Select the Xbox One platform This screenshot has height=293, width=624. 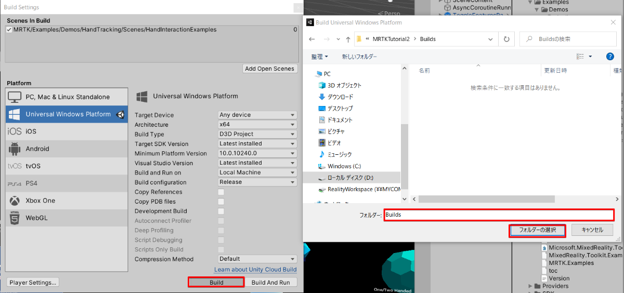pos(67,201)
